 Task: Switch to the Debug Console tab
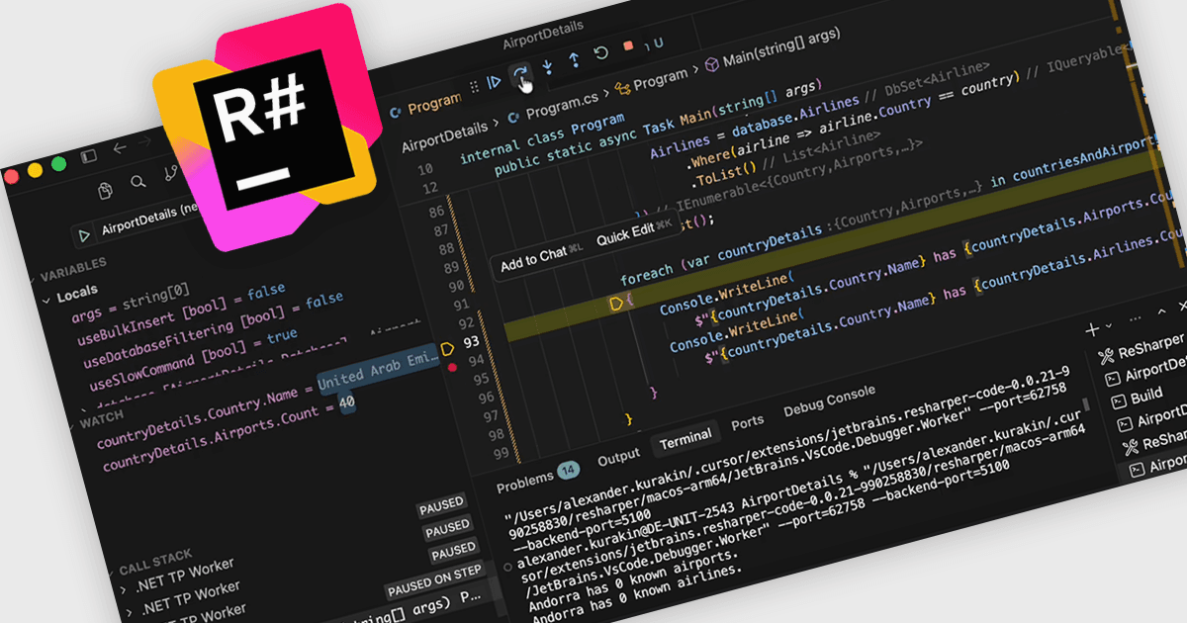coord(829,402)
